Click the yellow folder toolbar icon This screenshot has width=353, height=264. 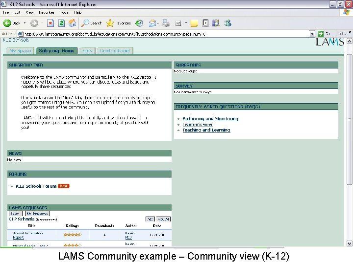pyautogui.click(x=194, y=23)
